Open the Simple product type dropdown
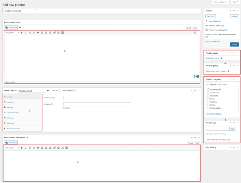The width and height of the screenshot is (241, 183). [32, 91]
